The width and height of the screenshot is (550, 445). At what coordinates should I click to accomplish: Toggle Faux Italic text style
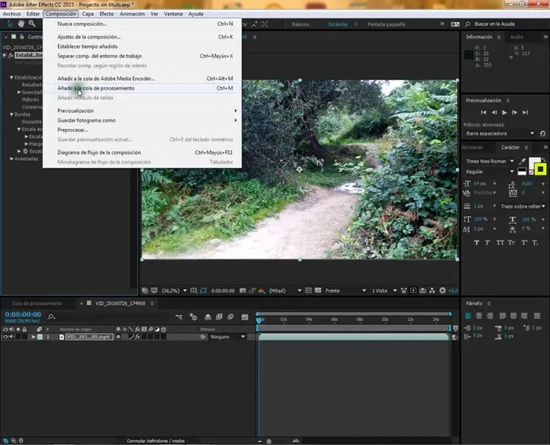click(x=488, y=242)
